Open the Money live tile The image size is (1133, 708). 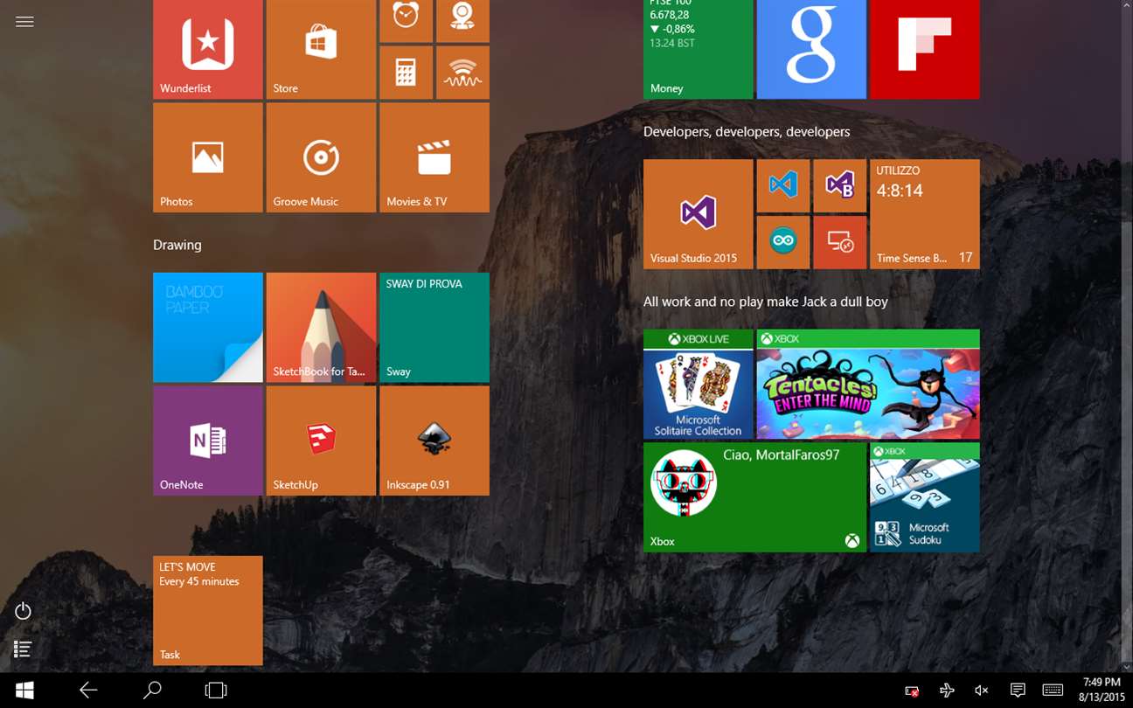[x=698, y=49]
